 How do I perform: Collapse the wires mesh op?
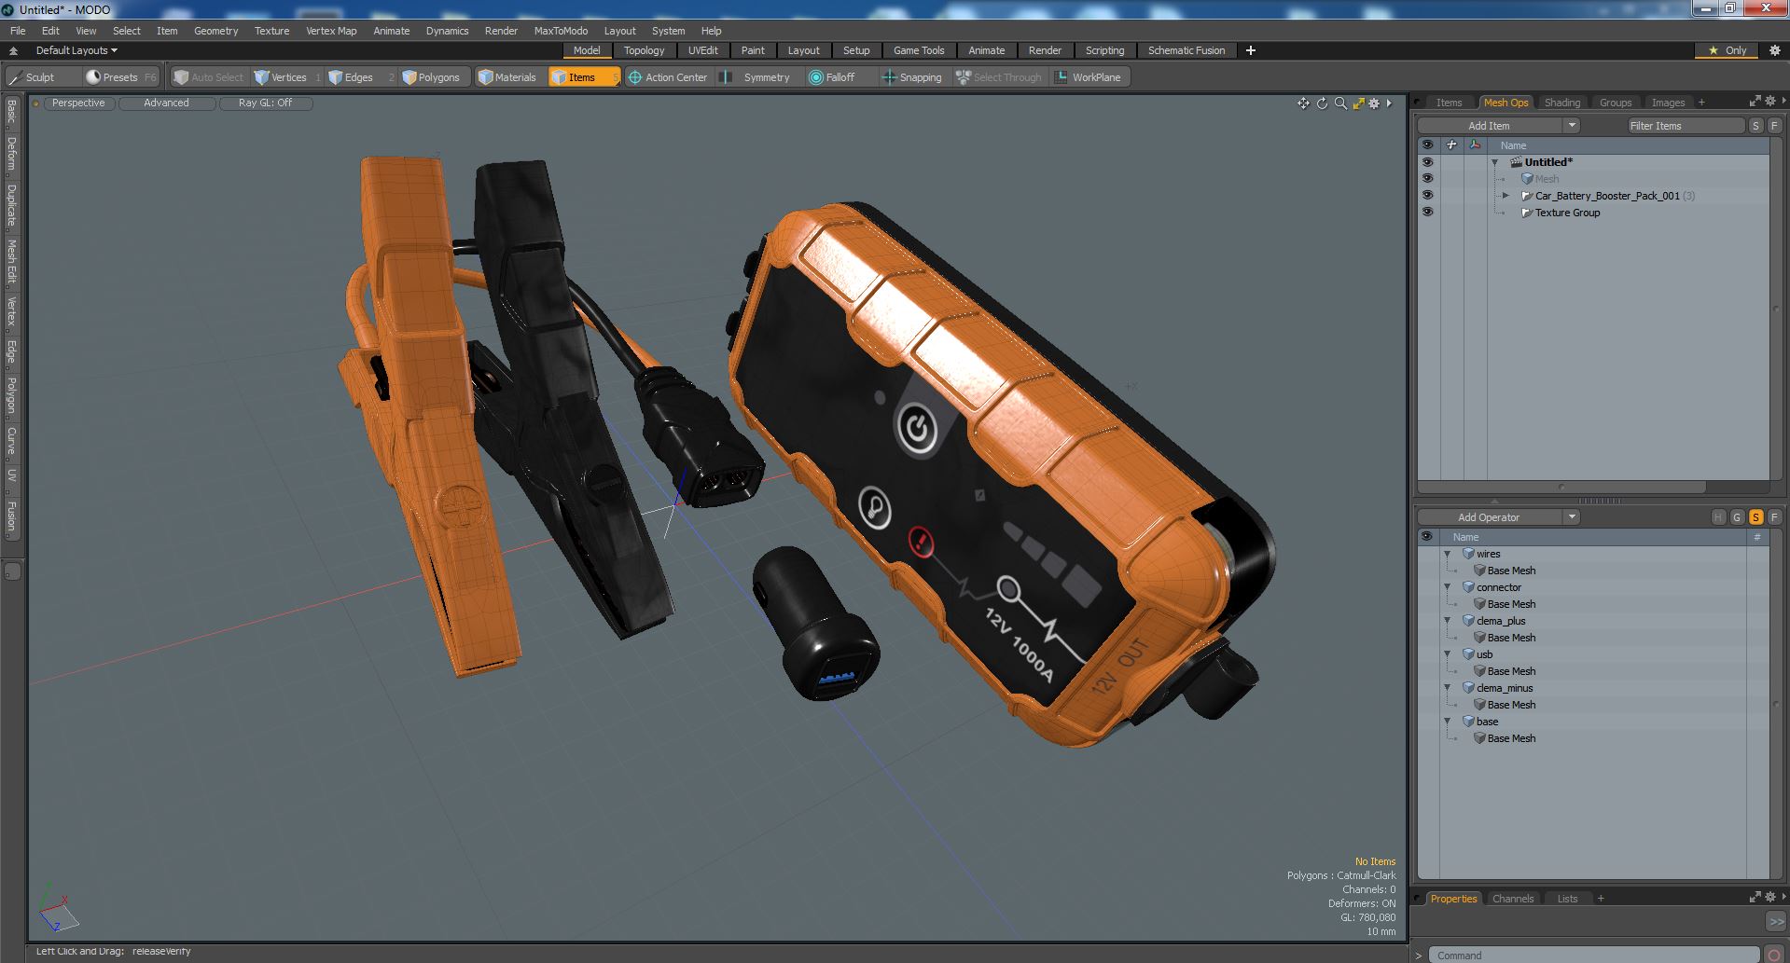[1448, 554]
